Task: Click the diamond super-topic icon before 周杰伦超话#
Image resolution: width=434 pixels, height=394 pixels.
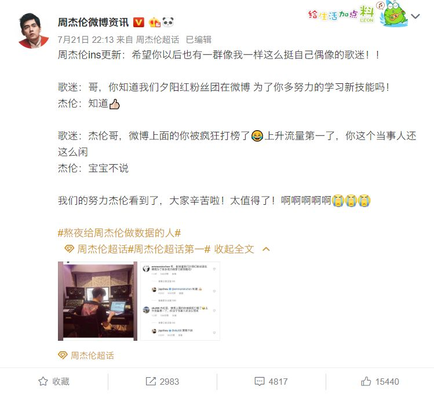Action: click(x=69, y=249)
